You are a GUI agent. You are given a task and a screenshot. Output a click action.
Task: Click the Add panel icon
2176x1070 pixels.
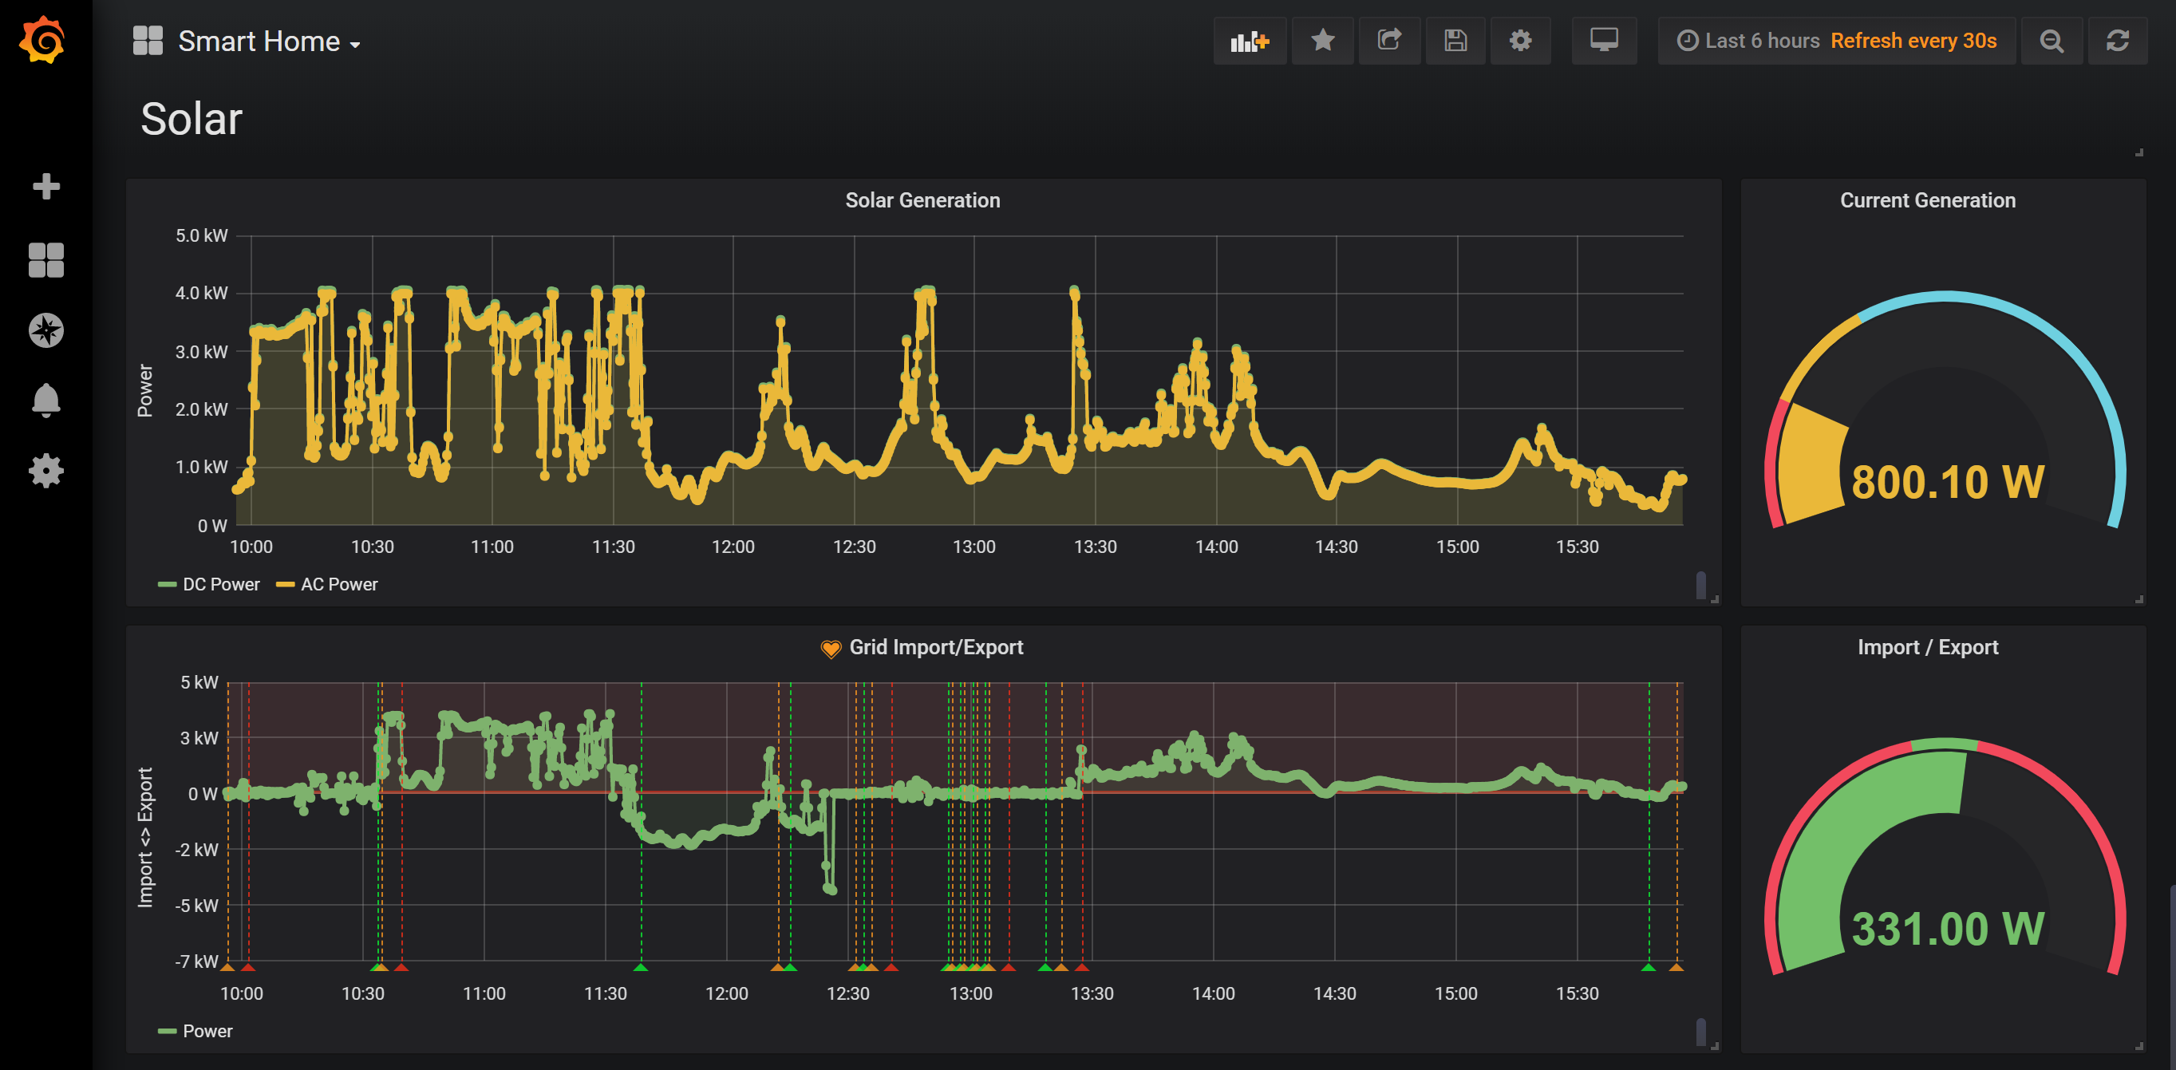click(1250, 41)
